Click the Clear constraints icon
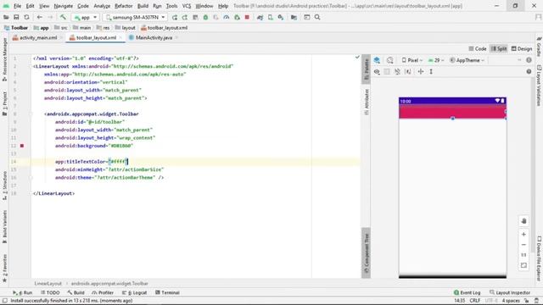 point(398,71)
